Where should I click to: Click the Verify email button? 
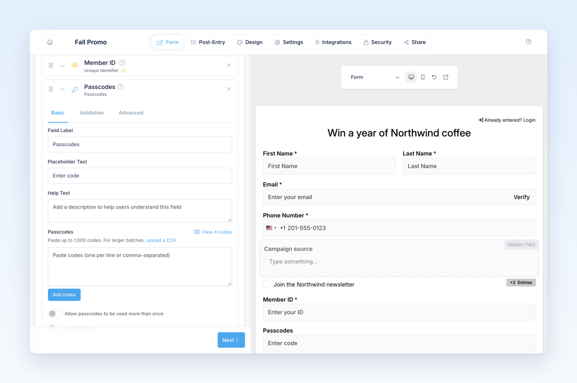[521, 197]
